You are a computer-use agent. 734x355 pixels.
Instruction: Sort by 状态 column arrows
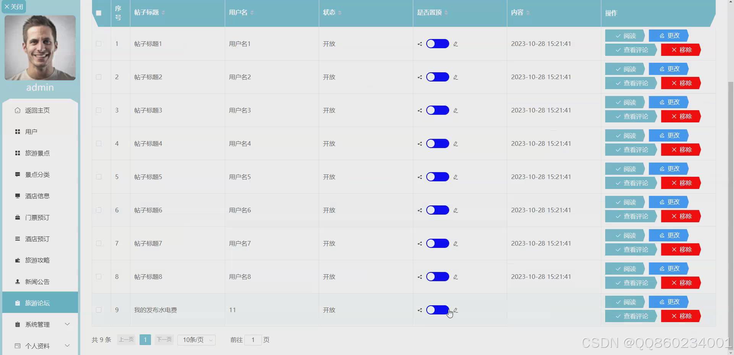point(340,13)
